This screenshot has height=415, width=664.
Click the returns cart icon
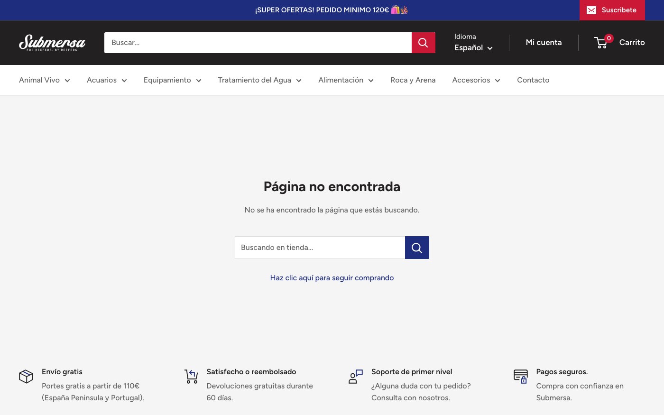[191, 377]
